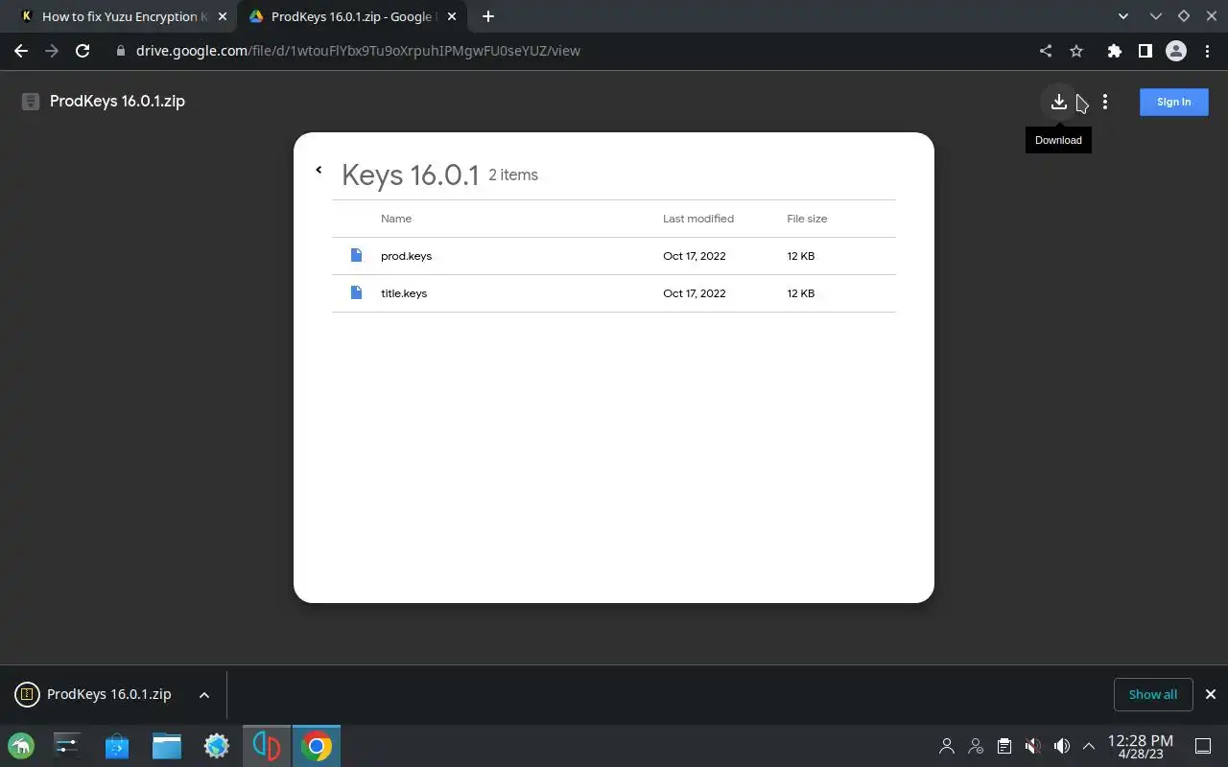Screen dimensions: 1228x767
Task: Download the ProdKeys zip file
Action: (1058, 102)
